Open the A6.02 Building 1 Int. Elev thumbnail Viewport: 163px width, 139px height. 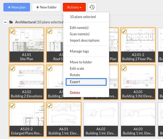tap(101, 116)
